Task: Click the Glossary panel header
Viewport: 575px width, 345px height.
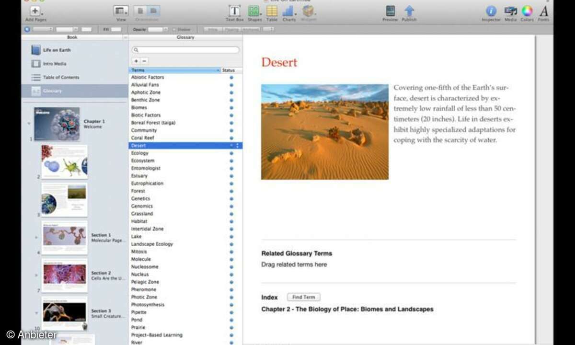Action: pyautogui.click(x=185, y=37)
